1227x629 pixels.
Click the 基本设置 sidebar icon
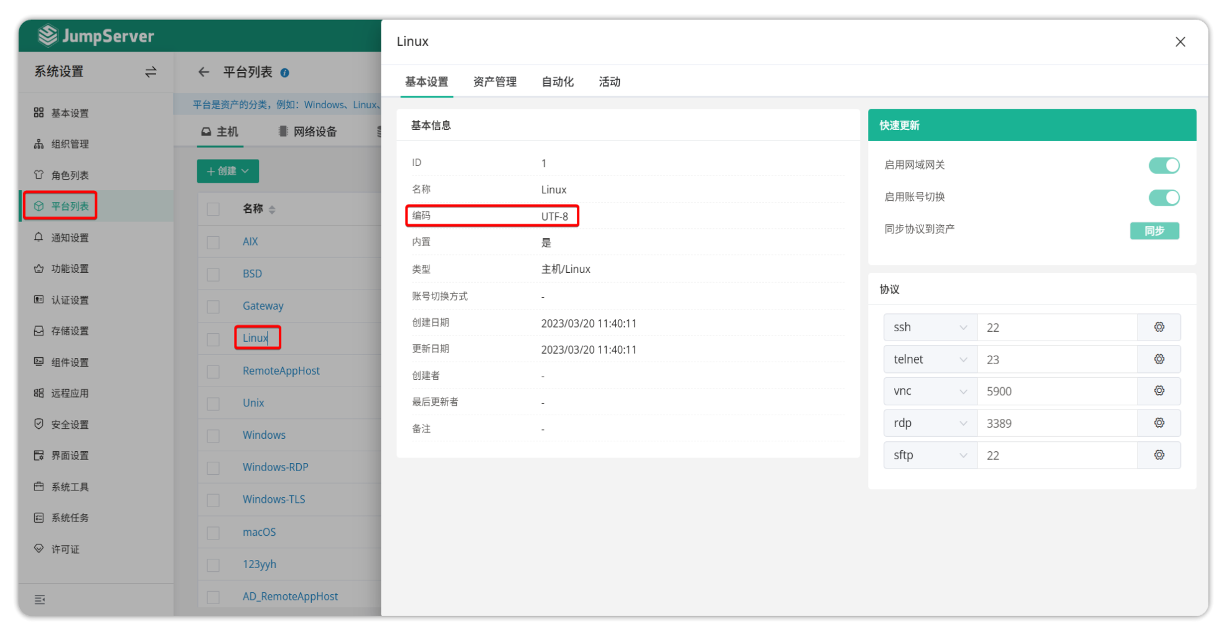click(39, 112)
